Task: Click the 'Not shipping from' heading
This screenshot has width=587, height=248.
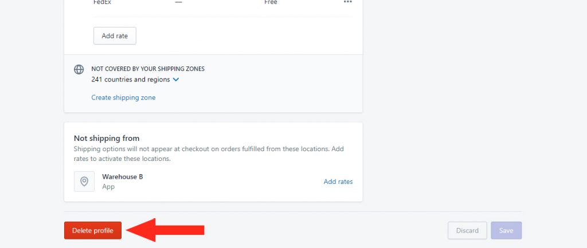Action: tap(107, 139)
